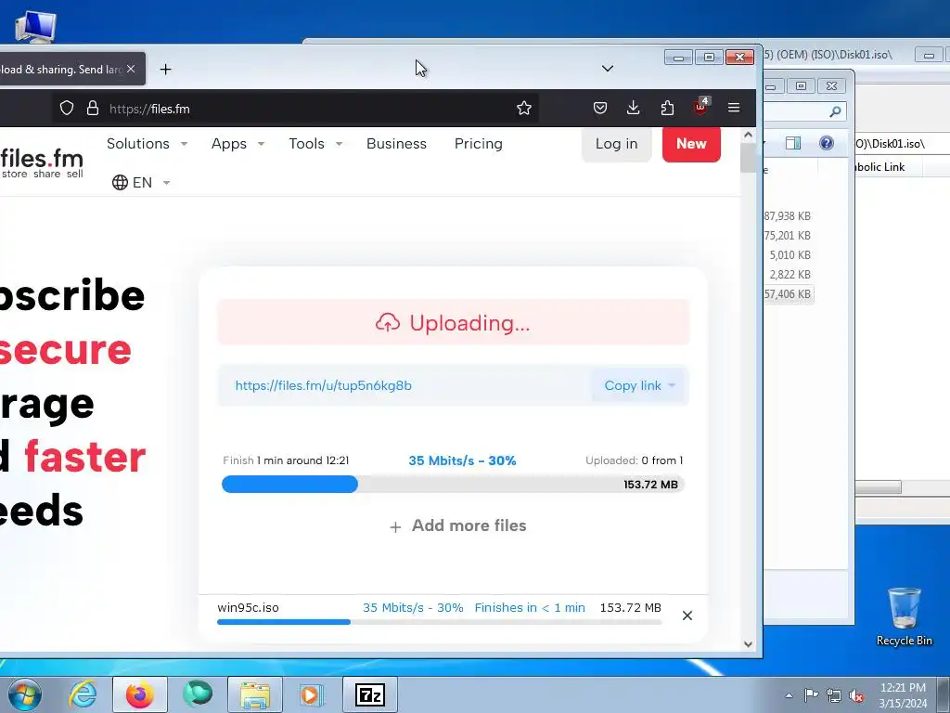Launch Internet Explorer from taskbar
This screenshot has height=713, width=950.
click(83, 694)
